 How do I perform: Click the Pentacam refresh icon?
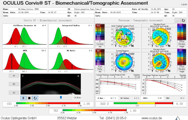click(183, 20)
